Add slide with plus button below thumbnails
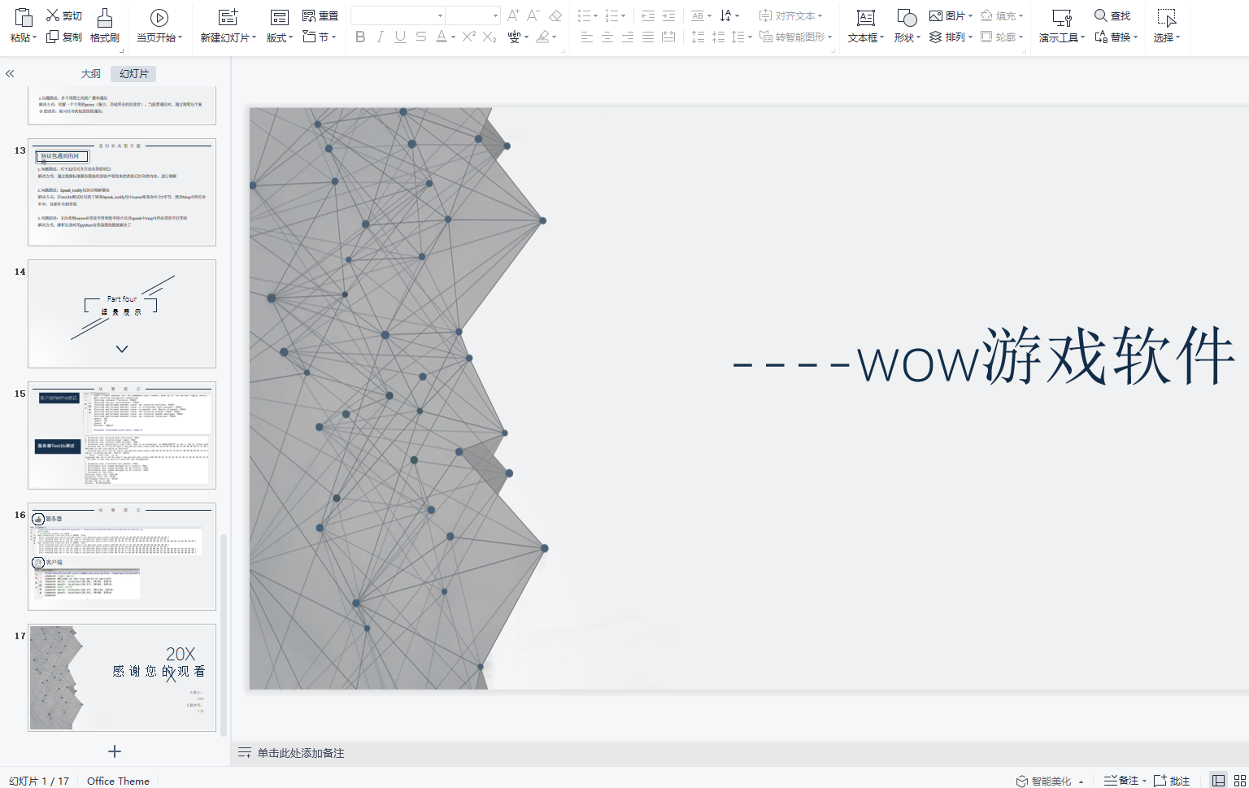 point(115,751)
